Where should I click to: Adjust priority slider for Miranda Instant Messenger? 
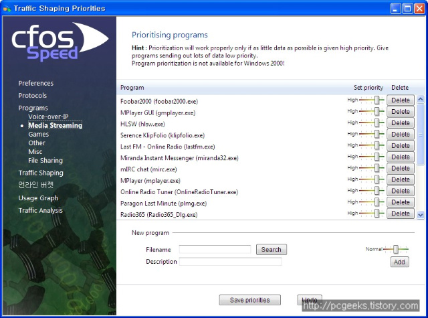[x=377, y=157]
